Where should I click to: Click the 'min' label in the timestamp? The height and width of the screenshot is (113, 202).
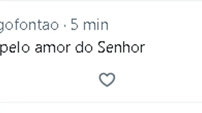click(96, 25)
